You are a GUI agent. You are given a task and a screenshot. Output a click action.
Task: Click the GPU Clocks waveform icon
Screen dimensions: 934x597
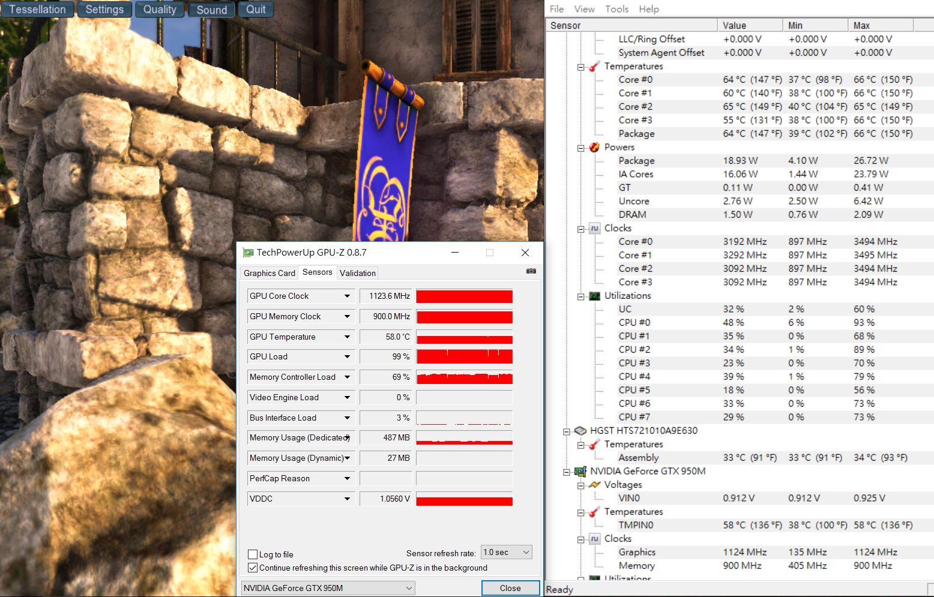[x=594, y=539]
